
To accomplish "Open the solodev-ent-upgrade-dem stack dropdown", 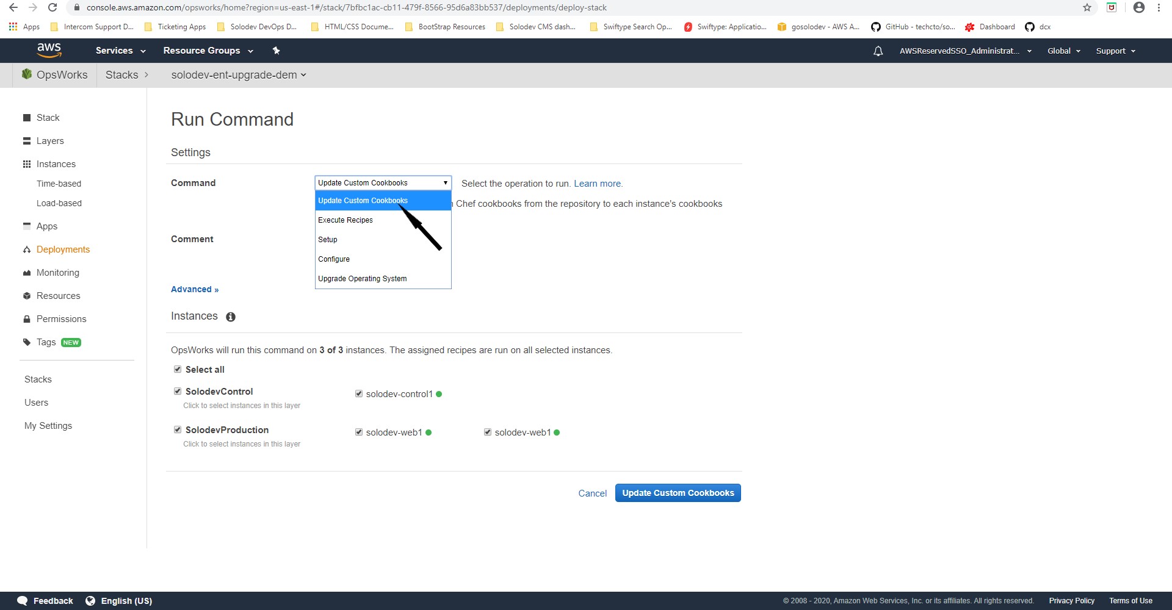I will [x=239, y=75].
